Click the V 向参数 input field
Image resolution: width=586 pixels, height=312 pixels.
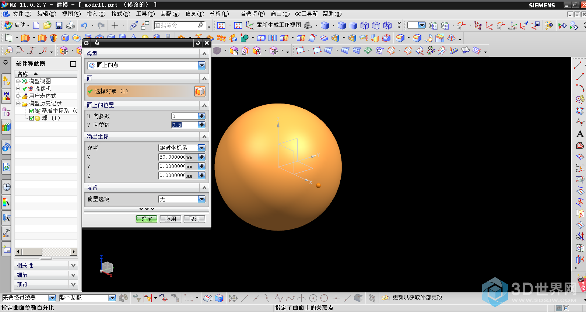(x=185, y=125)
